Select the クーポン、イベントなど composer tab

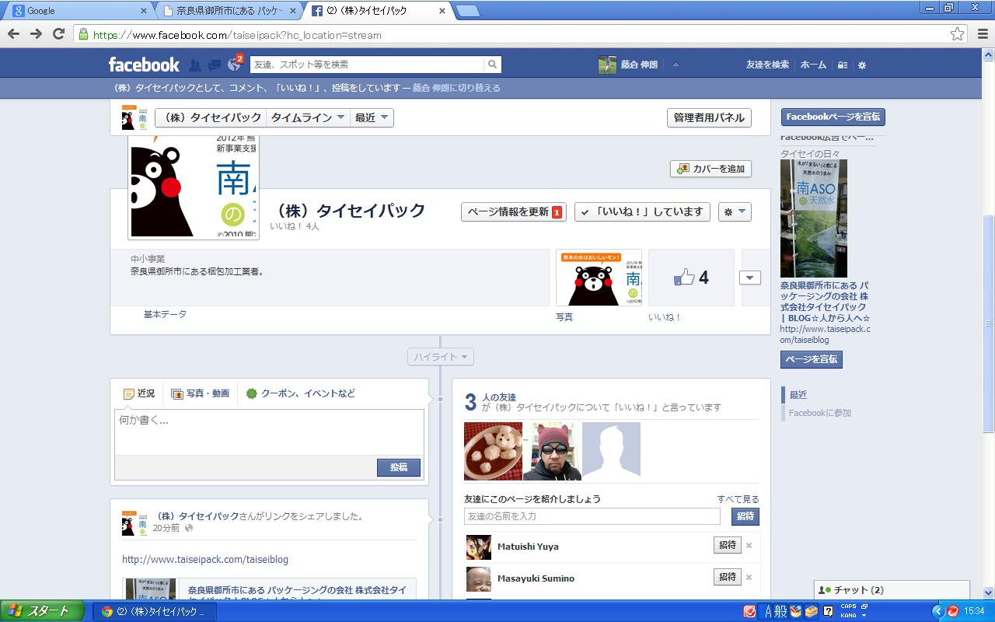point(300,393)
